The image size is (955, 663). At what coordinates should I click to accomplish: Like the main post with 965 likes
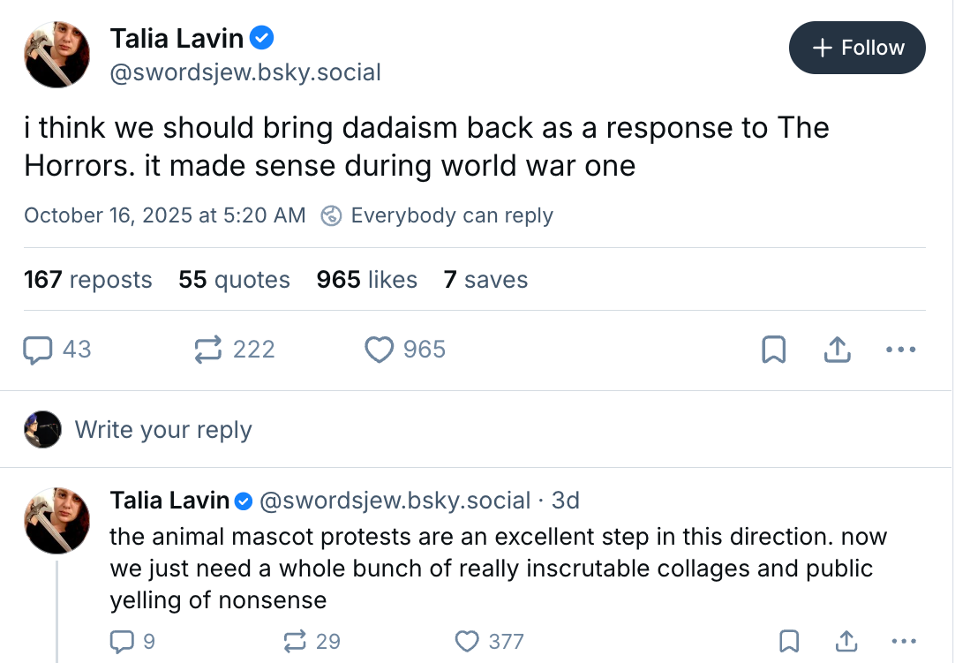click(x=380, y=350)
